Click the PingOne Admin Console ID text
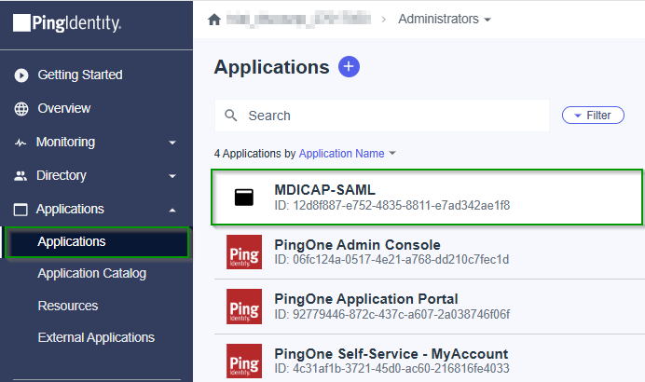The image size is (645, 382). tap(391, 259)
